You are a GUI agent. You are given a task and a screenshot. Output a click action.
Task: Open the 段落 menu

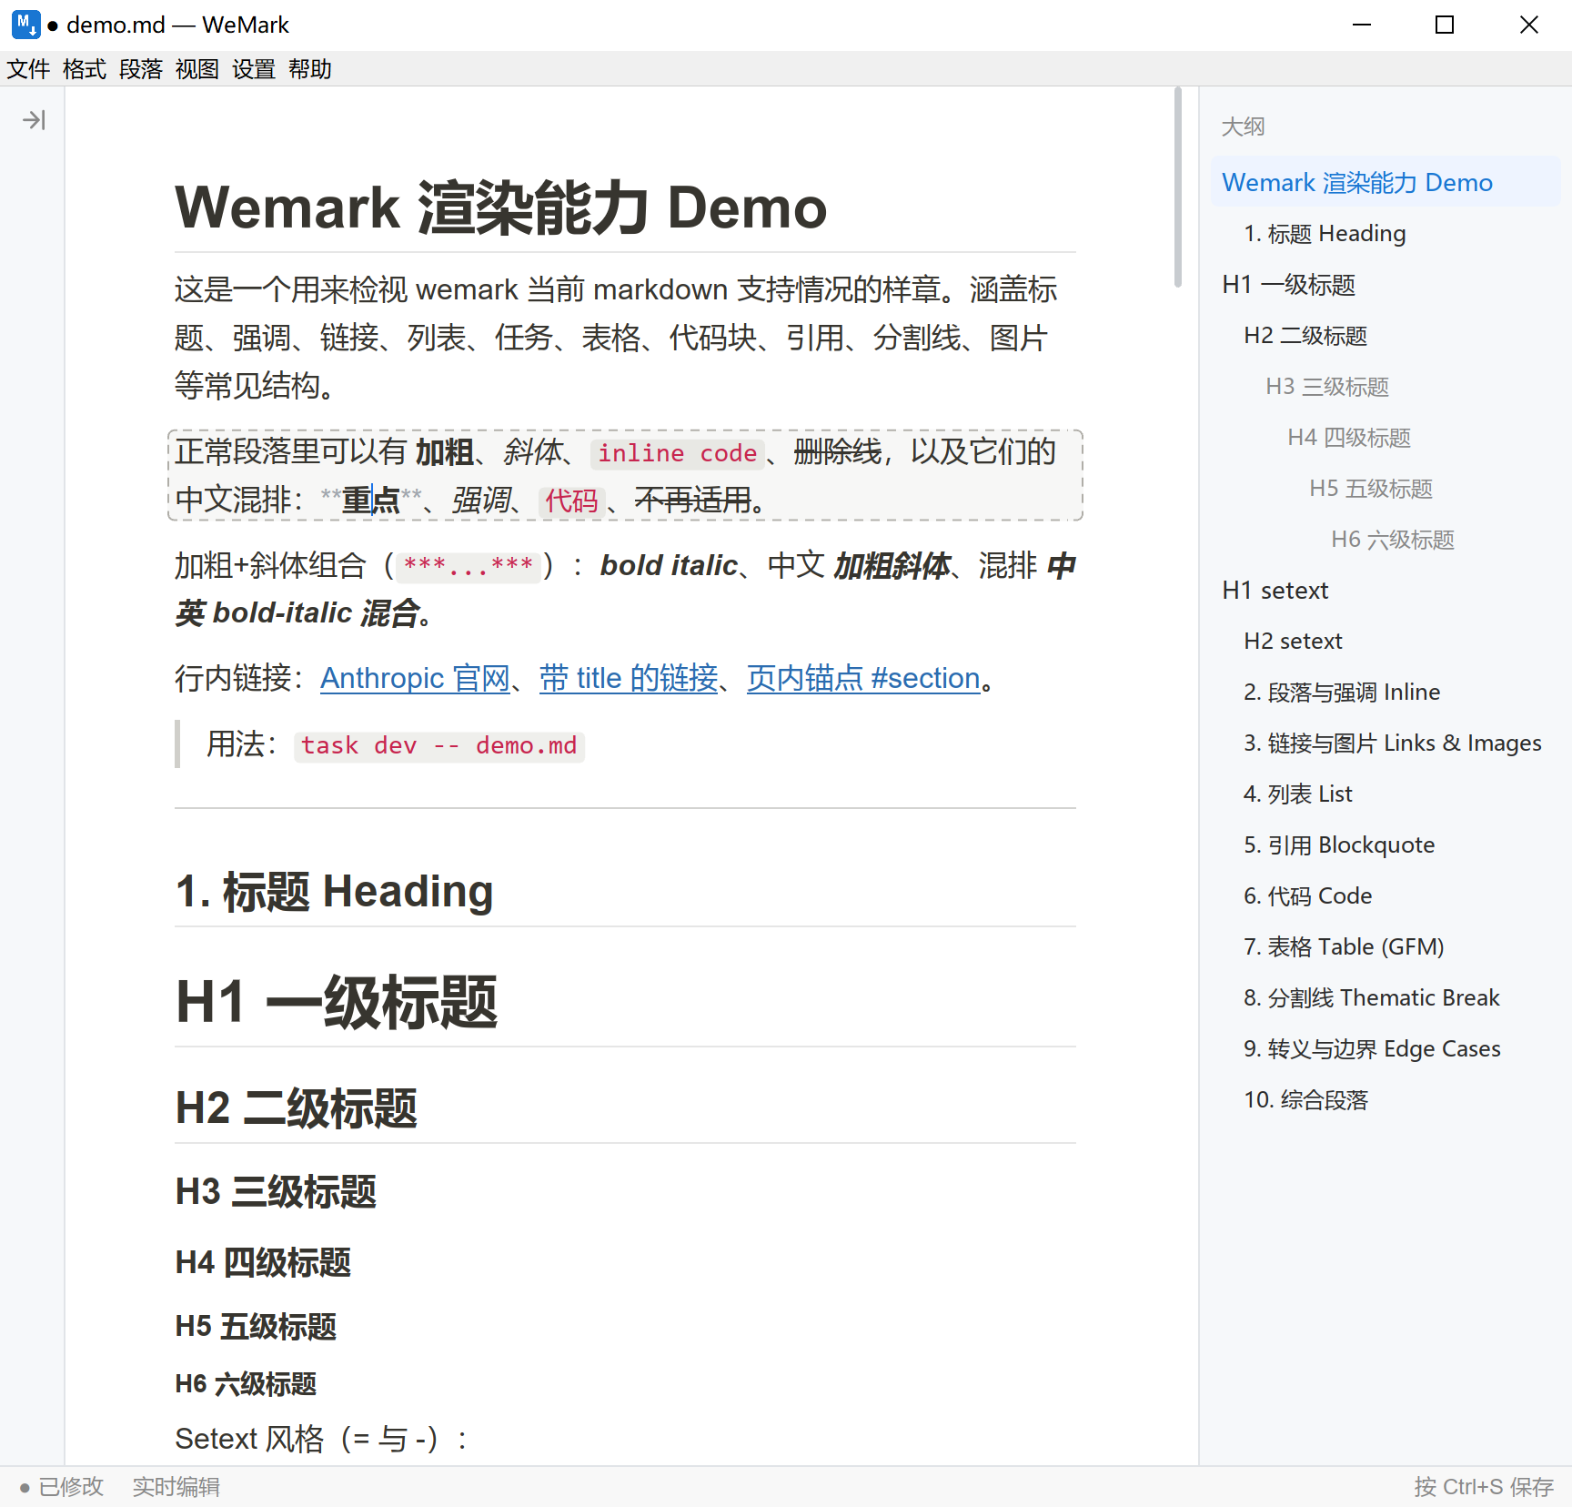point(141,69)
